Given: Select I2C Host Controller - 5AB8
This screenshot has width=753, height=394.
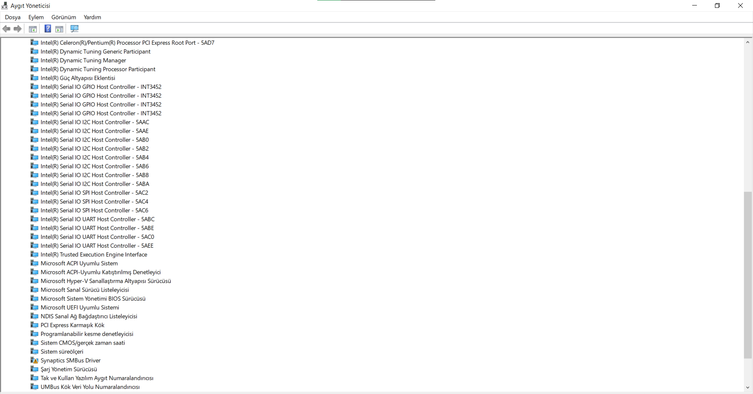Looking at the screenshot, I should tap(95, 175).
